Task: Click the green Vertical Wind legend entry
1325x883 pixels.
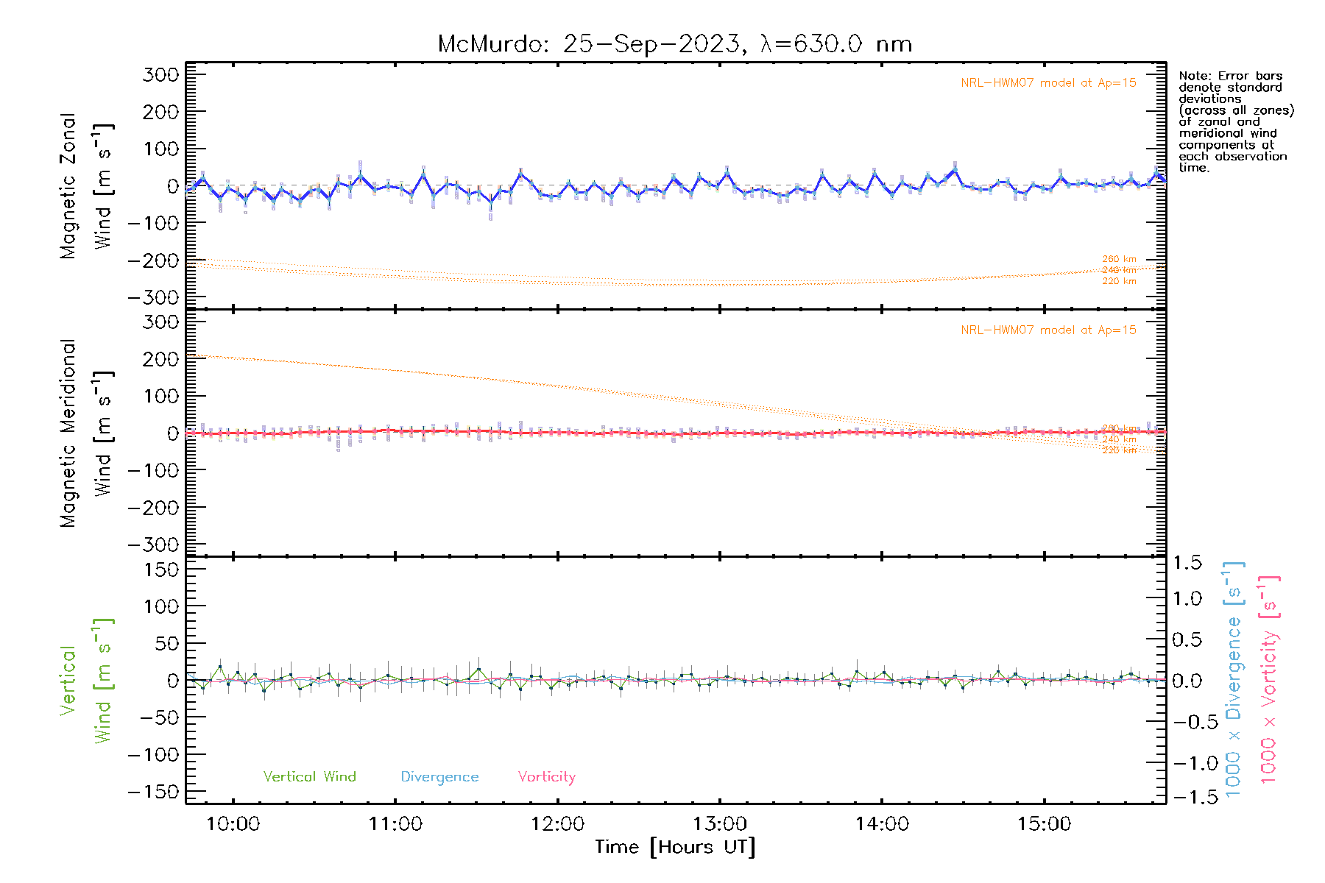Action: 309,777
